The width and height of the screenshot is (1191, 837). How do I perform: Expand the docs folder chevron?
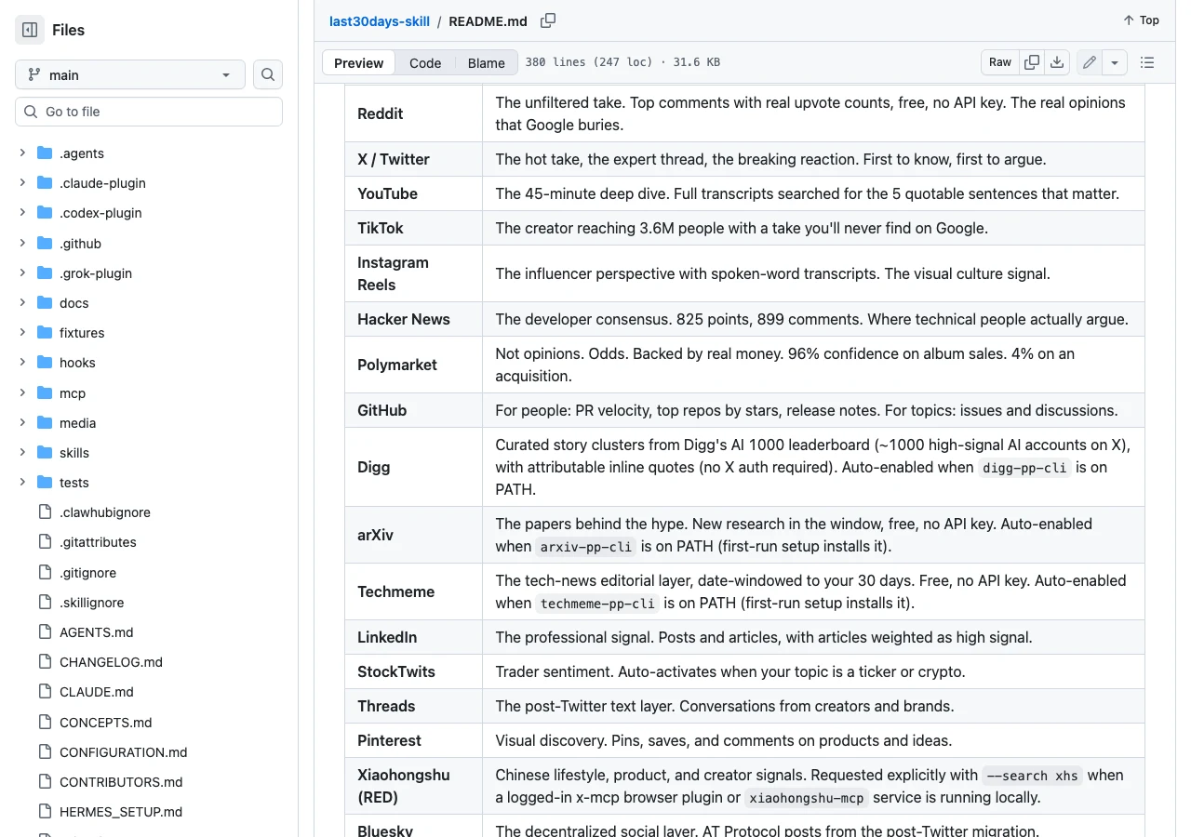tap(22, 302)
